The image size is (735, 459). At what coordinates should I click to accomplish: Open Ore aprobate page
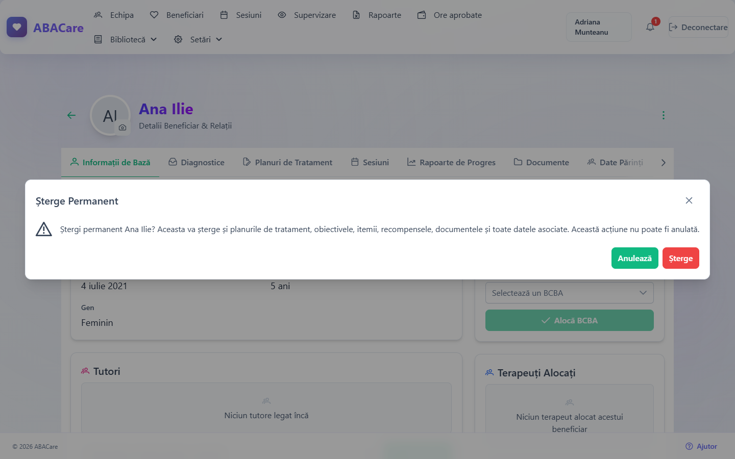point(450,15)
